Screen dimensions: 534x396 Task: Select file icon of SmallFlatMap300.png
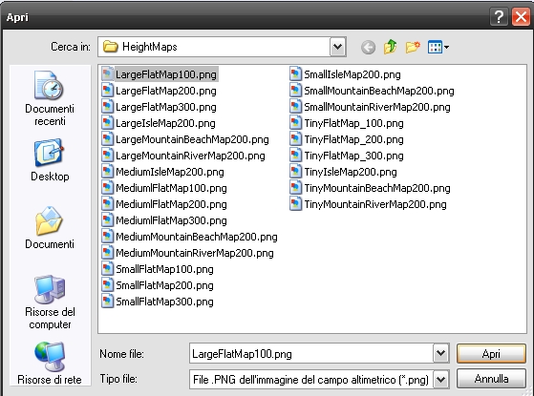coord(107,302)
